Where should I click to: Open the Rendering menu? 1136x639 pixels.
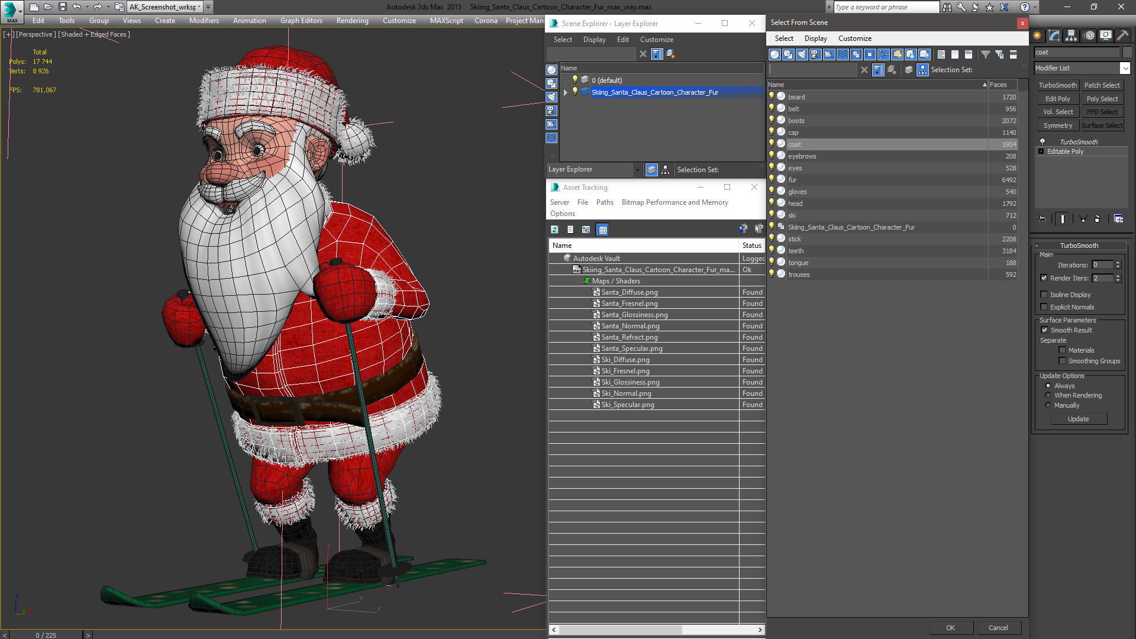point(352,20)
